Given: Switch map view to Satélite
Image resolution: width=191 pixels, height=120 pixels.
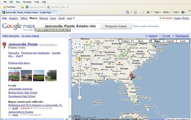Looking at the screenshot, I should coord(170,41).
